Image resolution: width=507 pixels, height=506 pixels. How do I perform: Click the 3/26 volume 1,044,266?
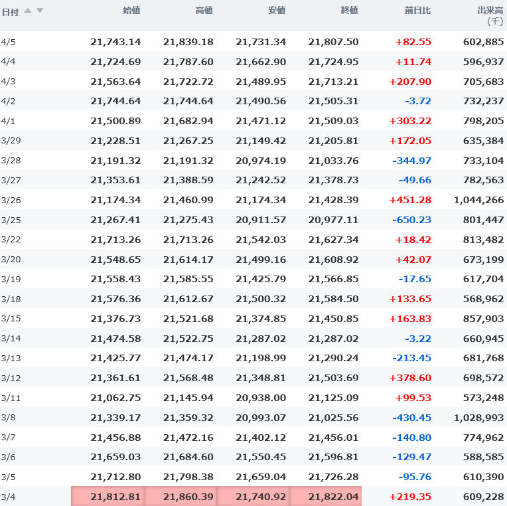click(478, 200)
